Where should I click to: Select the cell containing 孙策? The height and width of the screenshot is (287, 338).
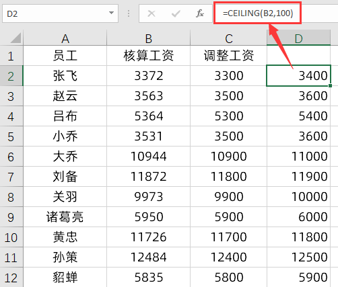pos(65,257)
